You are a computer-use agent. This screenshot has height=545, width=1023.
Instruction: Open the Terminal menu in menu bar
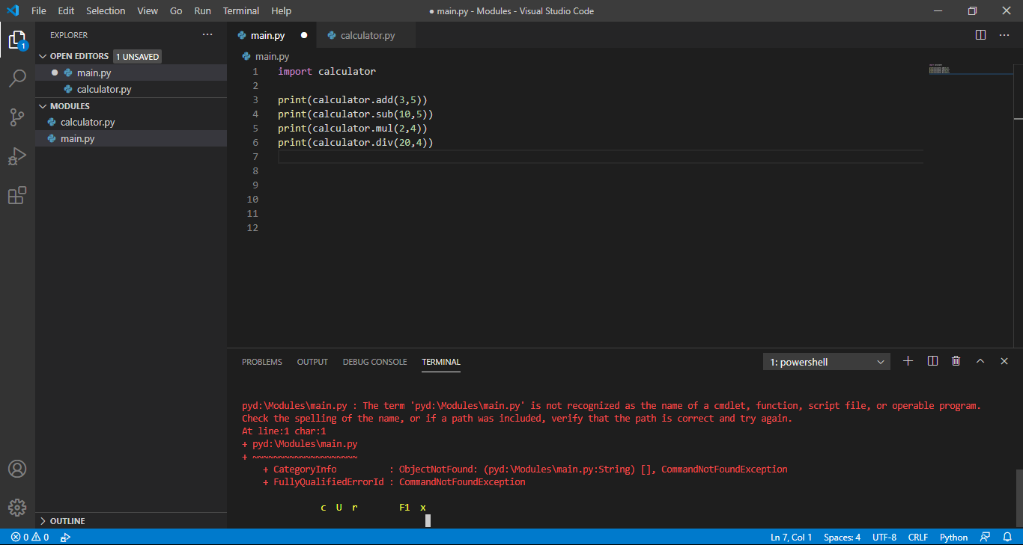point(240,11)
